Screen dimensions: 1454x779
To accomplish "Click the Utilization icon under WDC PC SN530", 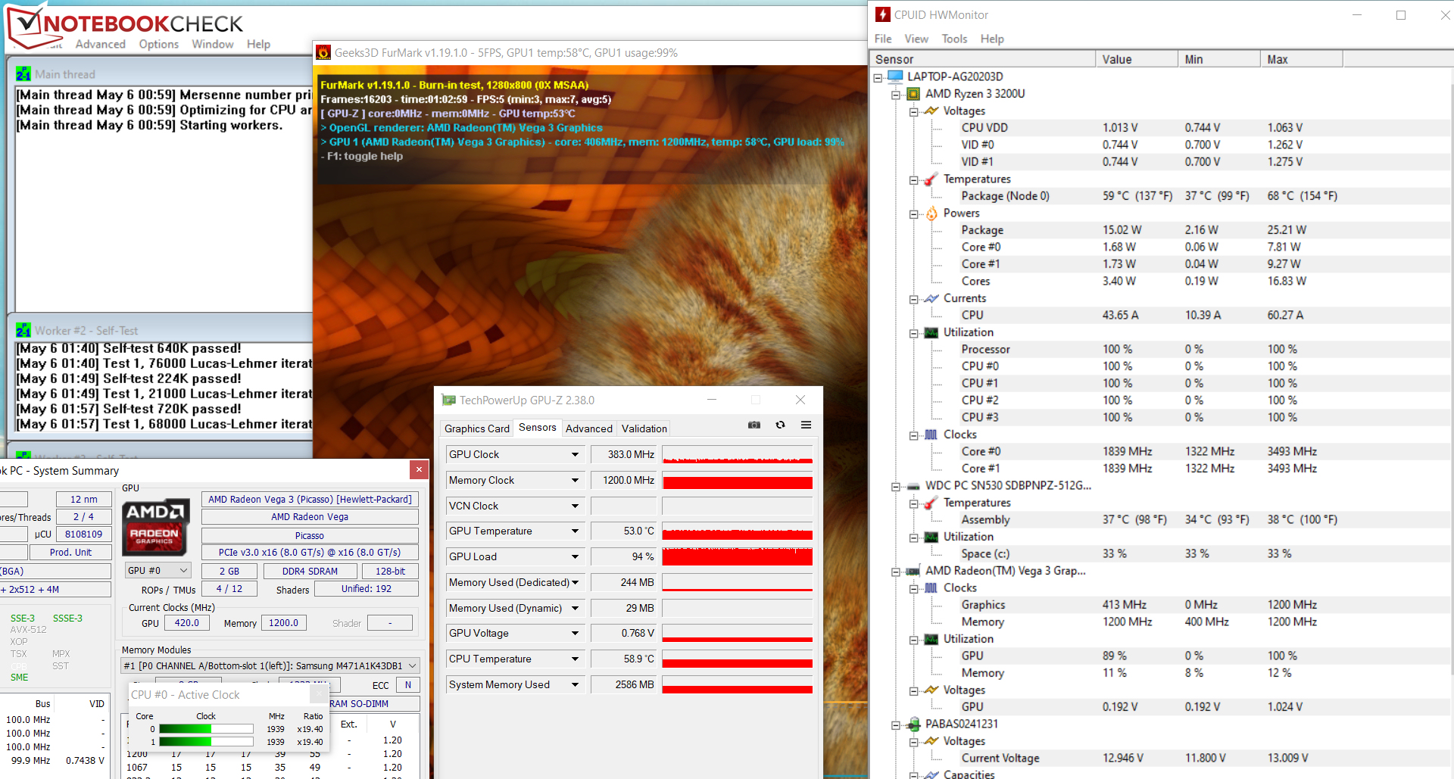I will pyautogui.click(x=931, y=537).
